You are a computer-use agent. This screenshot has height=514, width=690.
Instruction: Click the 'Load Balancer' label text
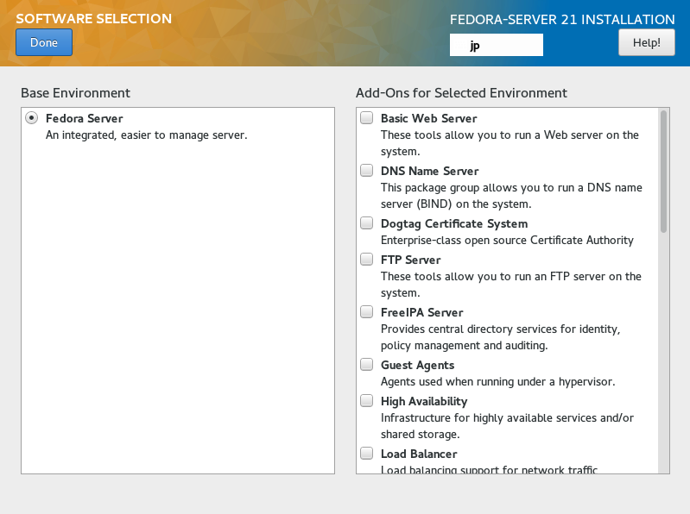pos(419,454)
